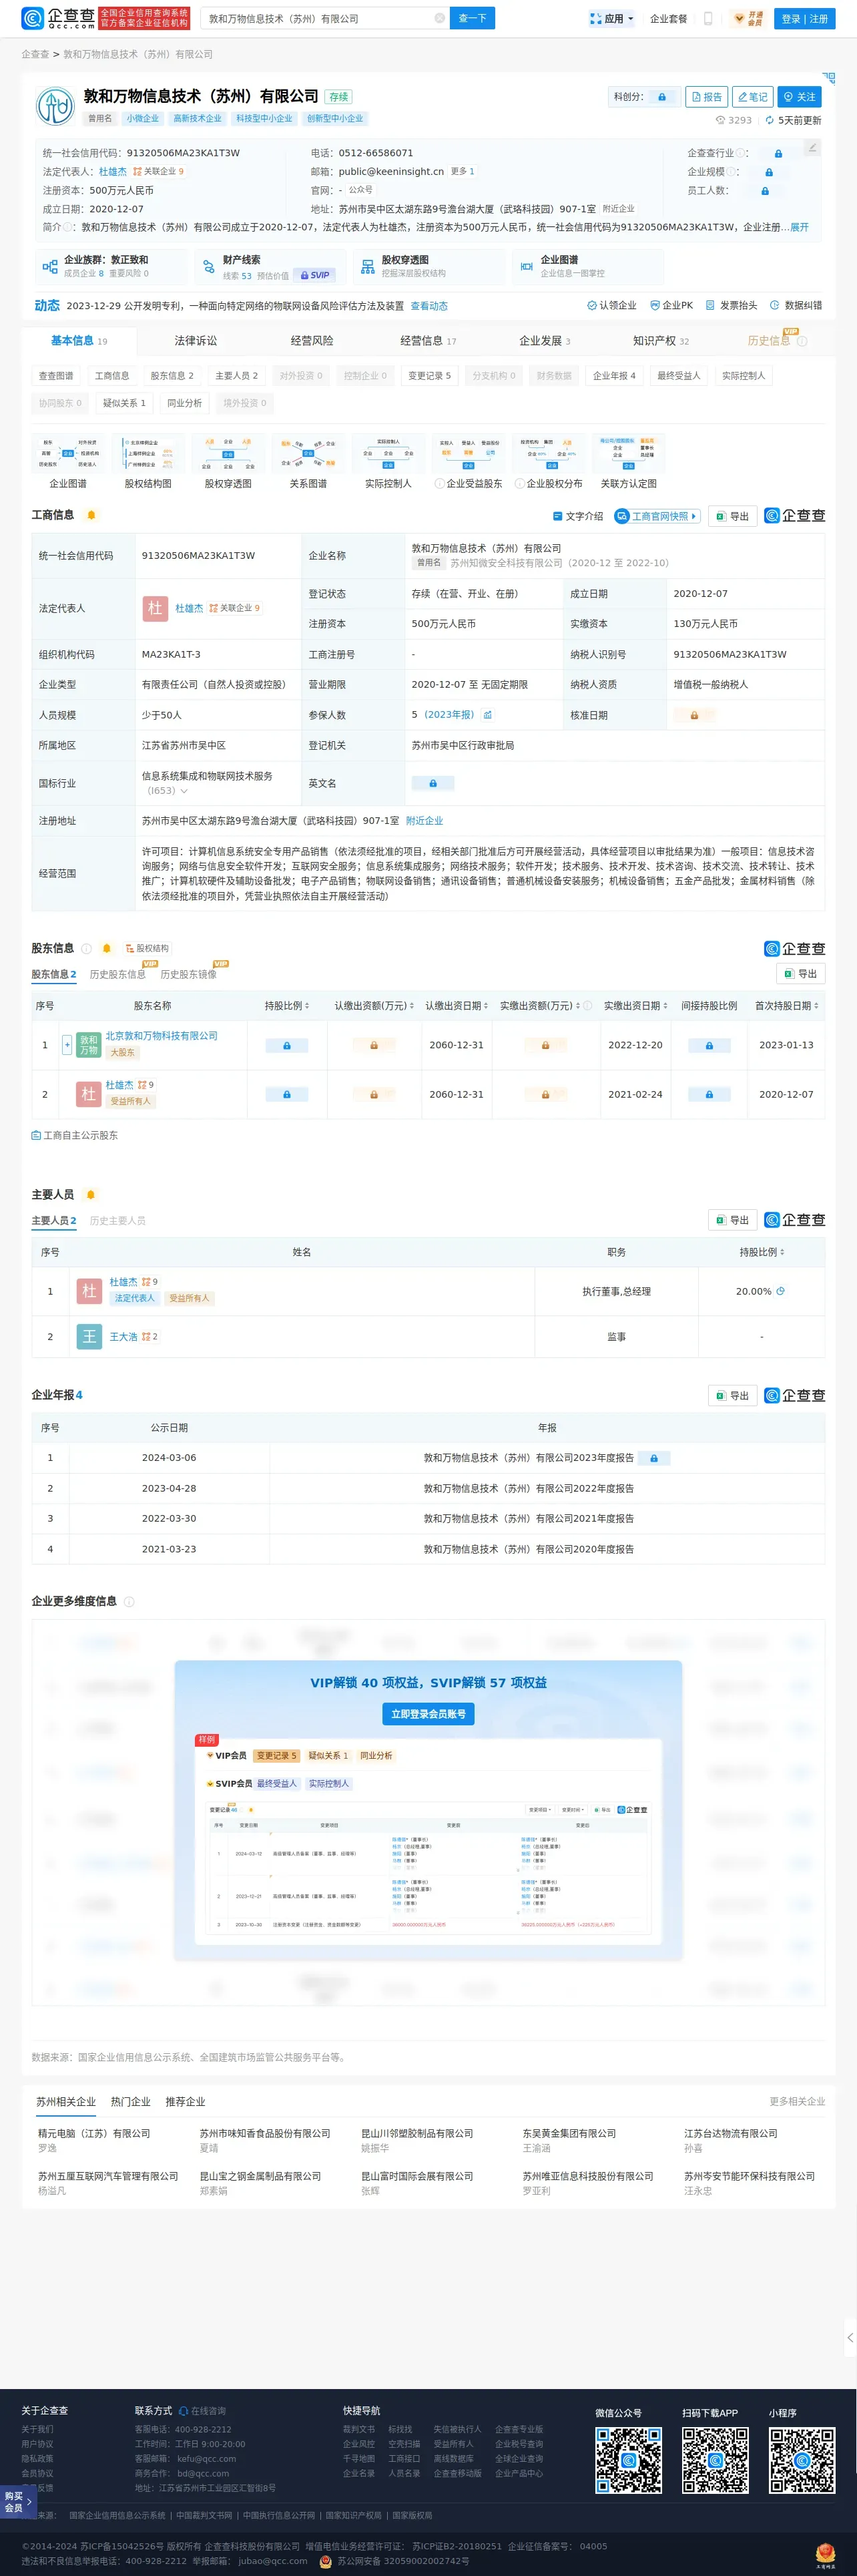Click the bell icon beside 主要人员
This screenshot has width=857, height=2576.
(91, 1194)
